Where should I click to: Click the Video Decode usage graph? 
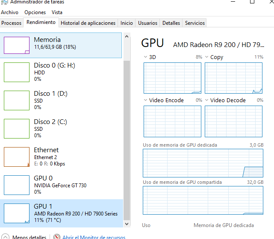click(233, 121)
